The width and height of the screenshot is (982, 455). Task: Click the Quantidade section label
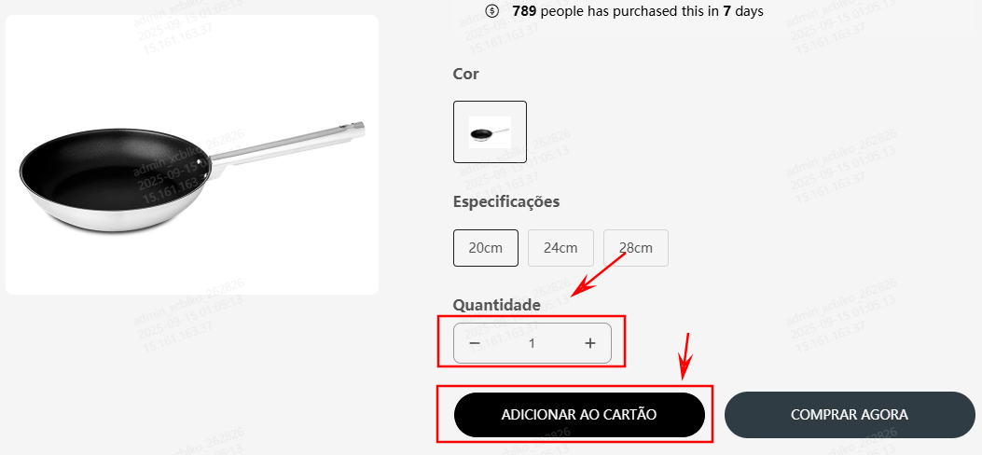496,305
